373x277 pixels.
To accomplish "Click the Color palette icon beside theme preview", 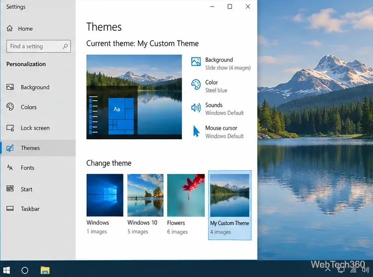I will (196, 85).
